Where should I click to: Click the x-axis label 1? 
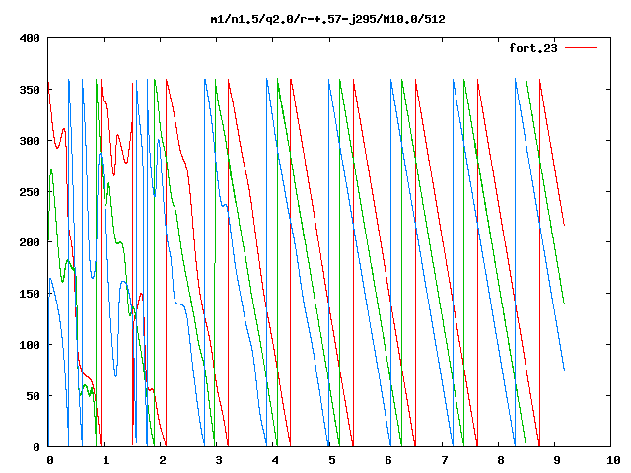tap(105, 460)
